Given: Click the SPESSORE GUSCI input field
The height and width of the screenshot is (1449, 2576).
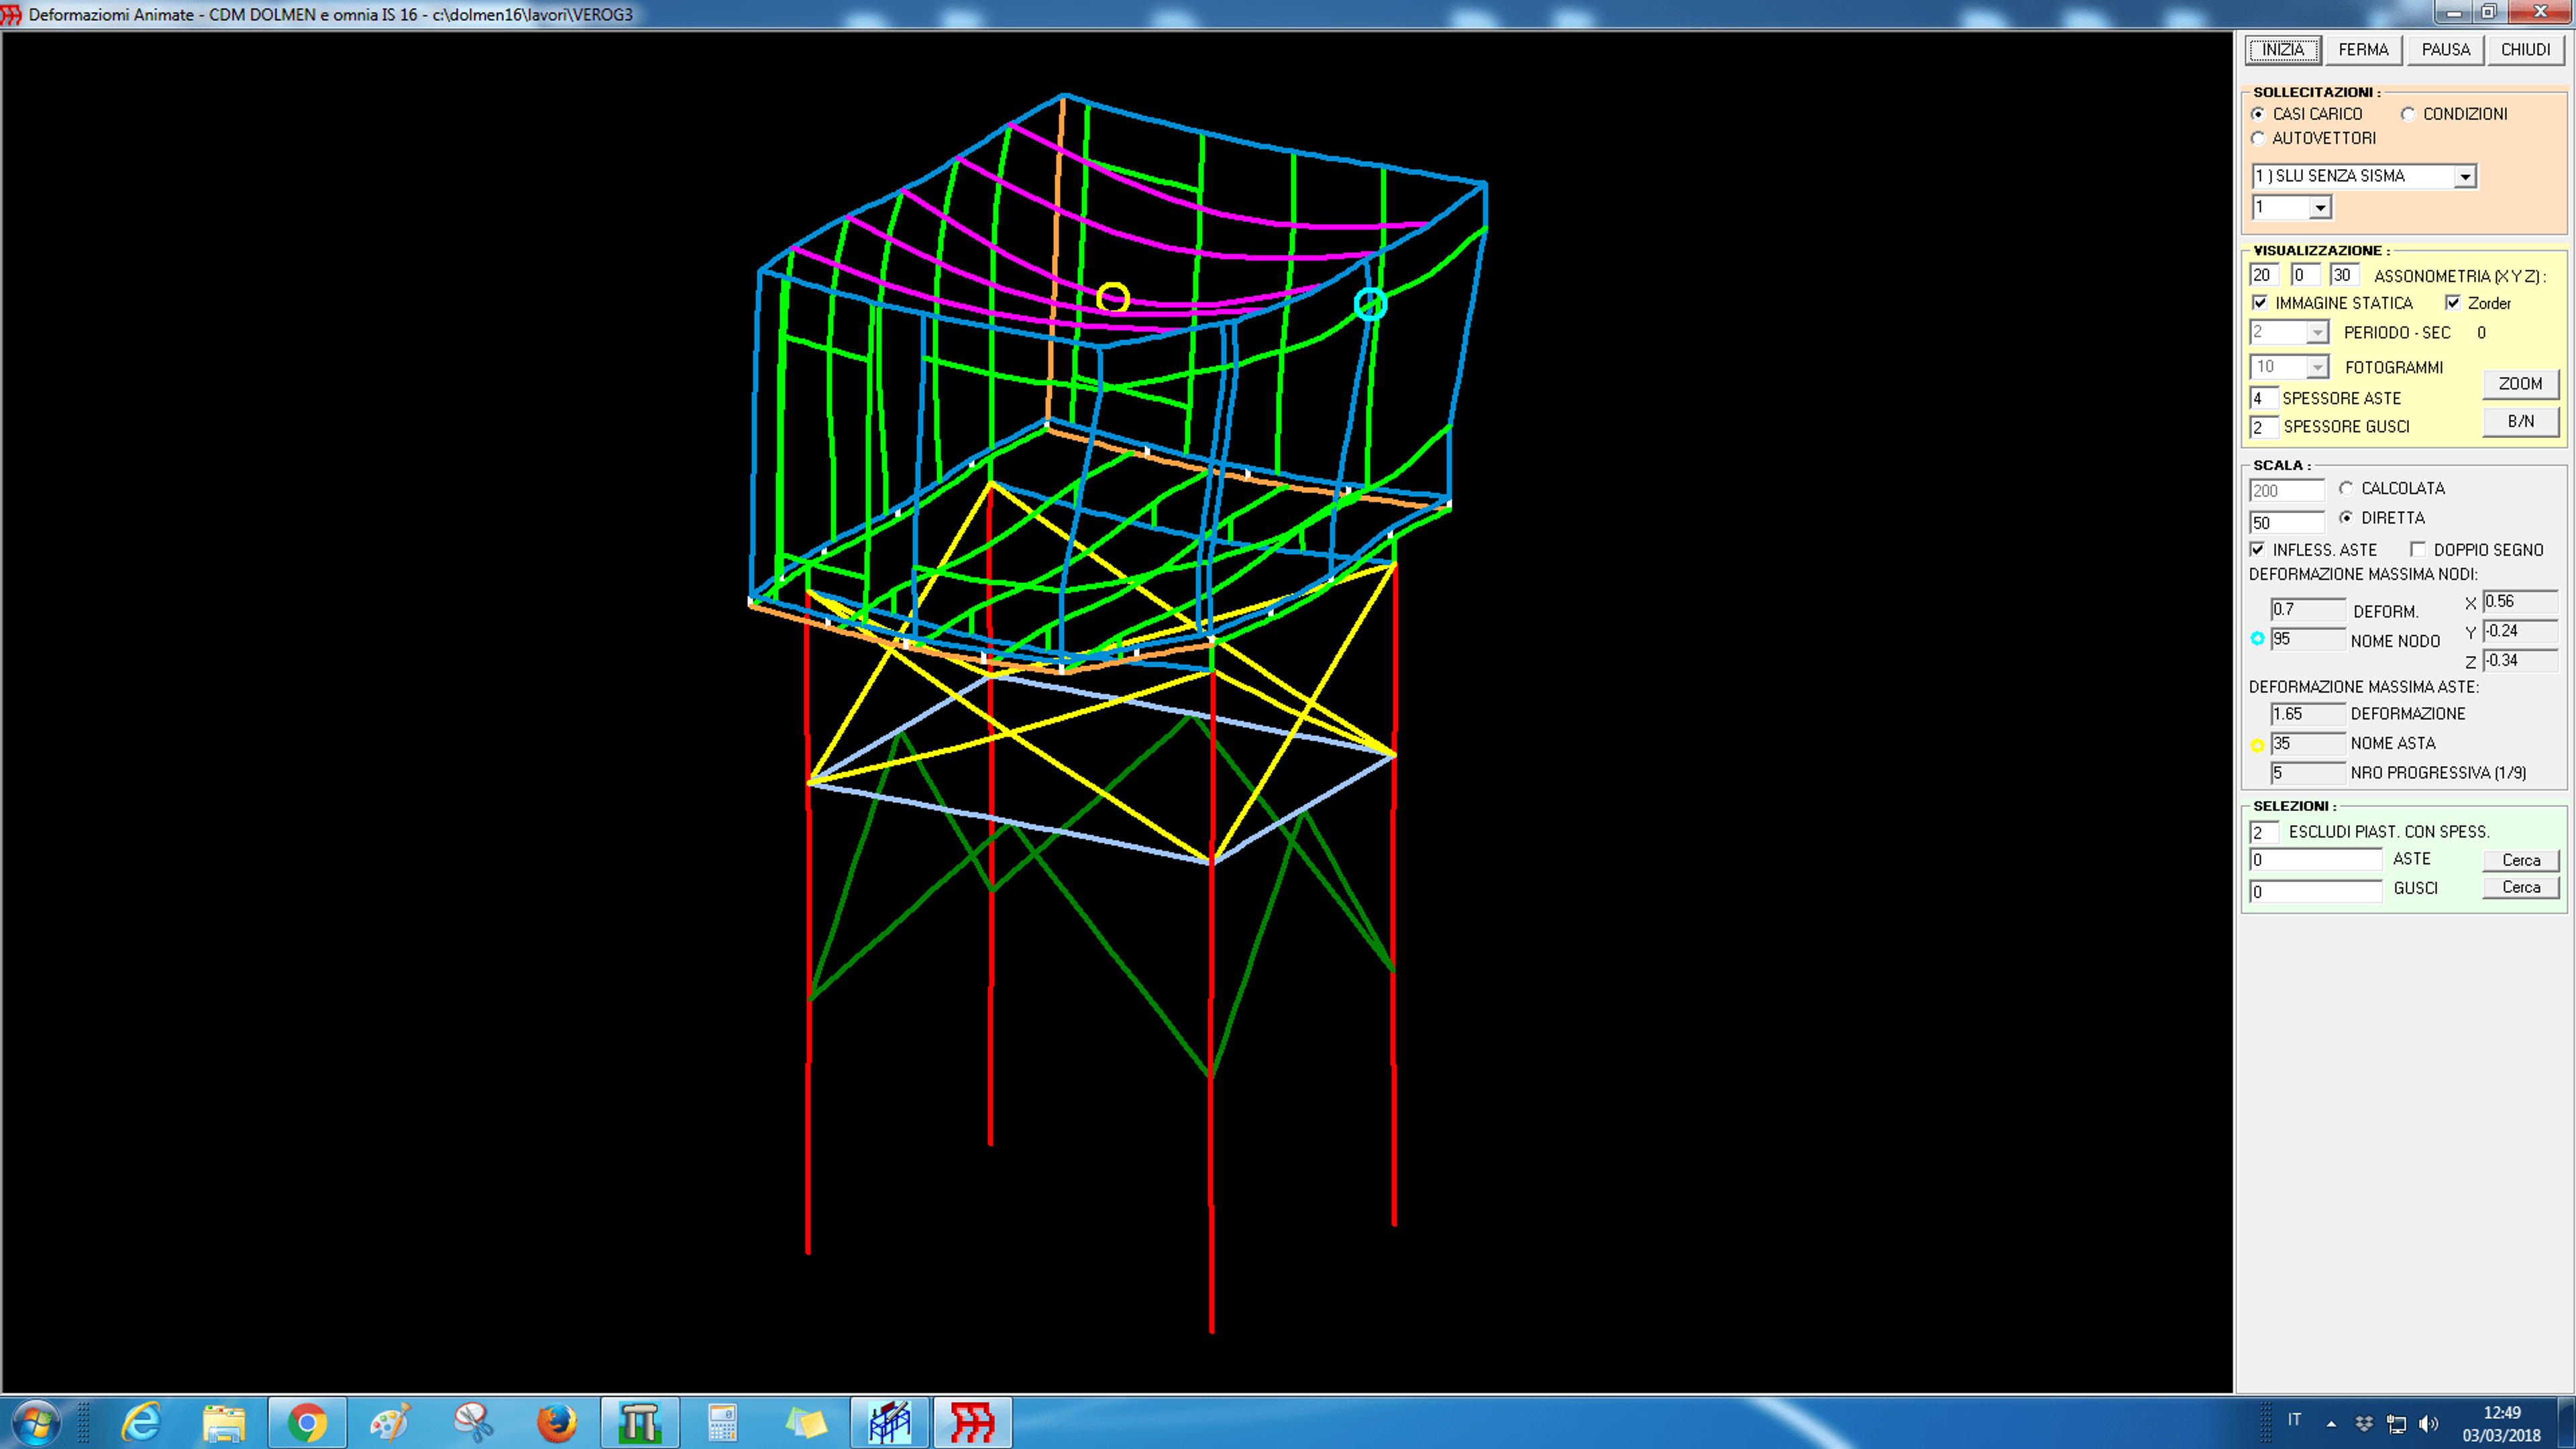Looking at the screenshot, I should (x=2264, y=427).
